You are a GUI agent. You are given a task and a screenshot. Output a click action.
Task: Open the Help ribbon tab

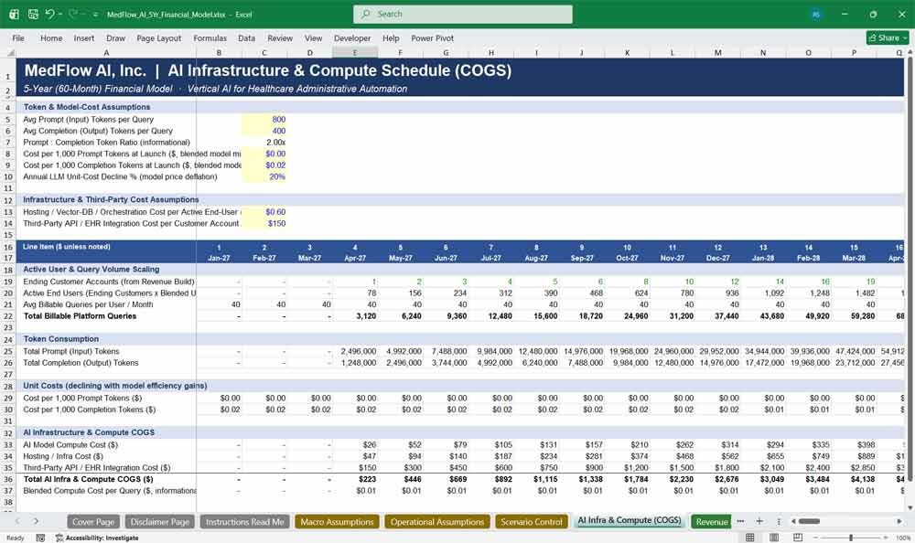[391, 37]
